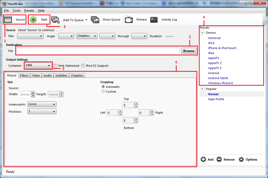The height and width of the screenshot is (178, 268).
Task: Select the High Profile preset
Action: (x=216, y=99)
